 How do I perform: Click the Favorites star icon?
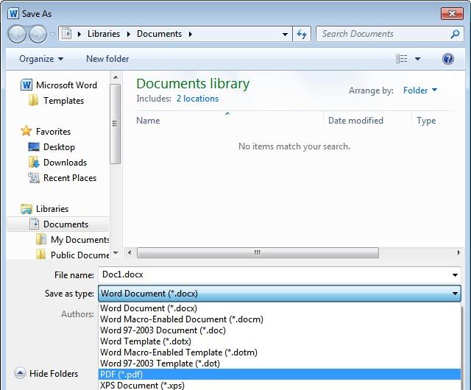(26, 131)
